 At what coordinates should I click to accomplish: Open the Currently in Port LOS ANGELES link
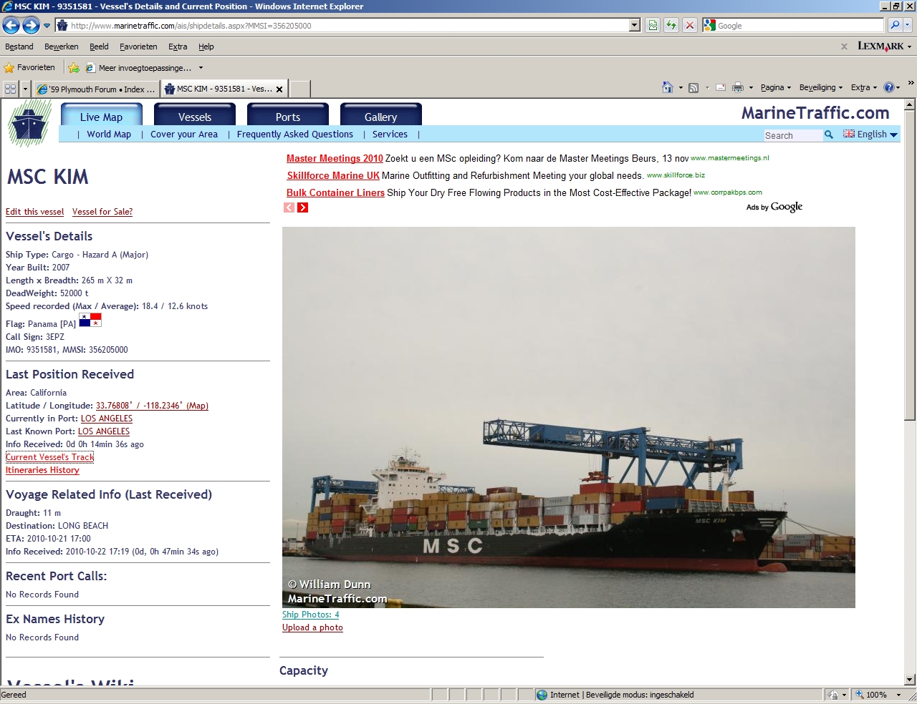(x=107, y=419)
